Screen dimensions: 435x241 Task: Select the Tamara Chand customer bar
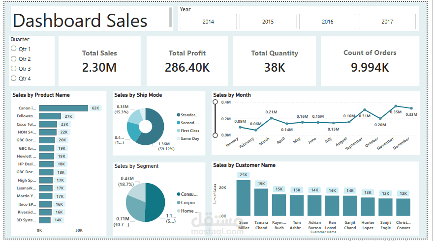click(x=261, y=202)
